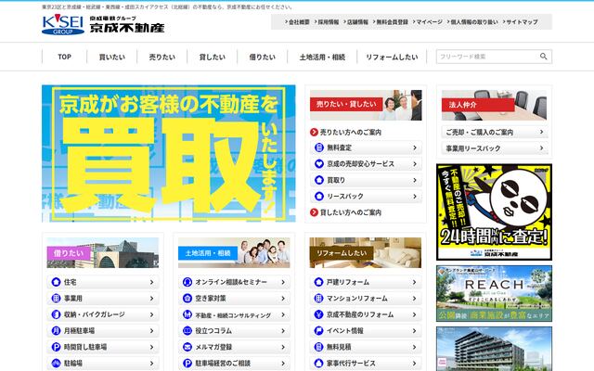Screen dimensions: 594x371
Task: Open 個人情報の取り扱い link
Action: point(472,22)
